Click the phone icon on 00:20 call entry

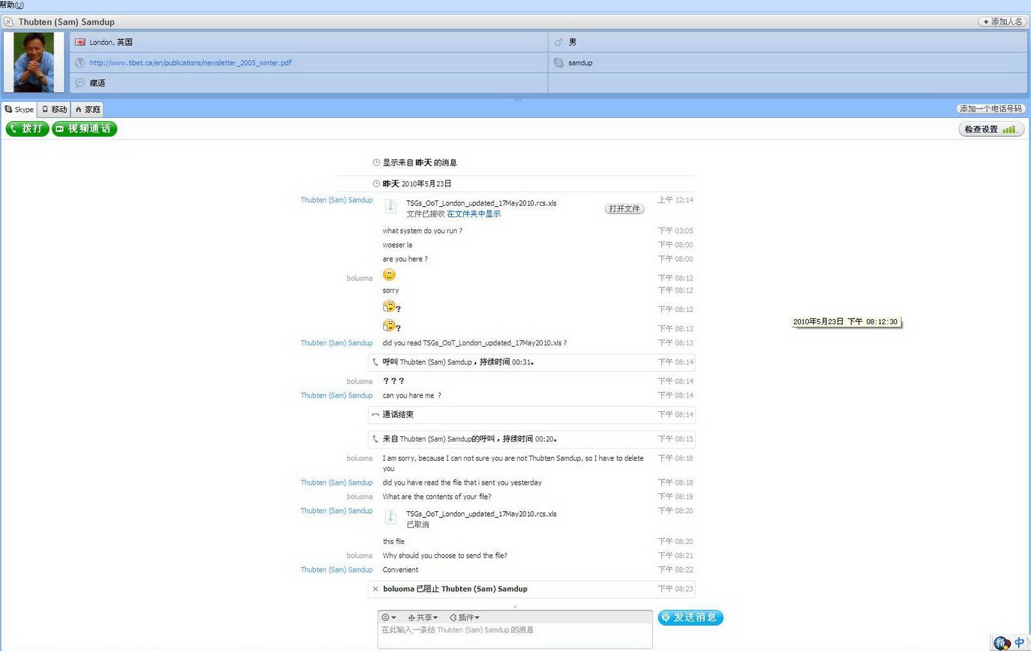click(x=376, y=439)
